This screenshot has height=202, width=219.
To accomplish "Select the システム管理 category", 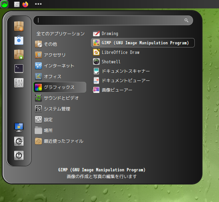I will [x=60, y=109].
